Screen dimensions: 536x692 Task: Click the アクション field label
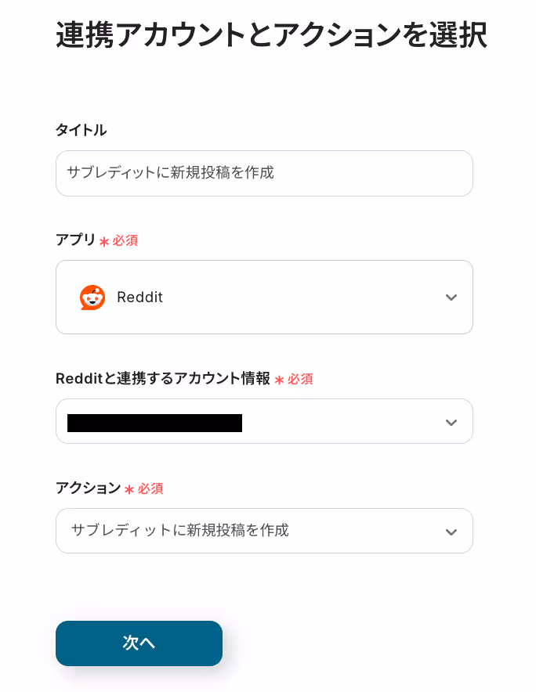pos(88,488)
